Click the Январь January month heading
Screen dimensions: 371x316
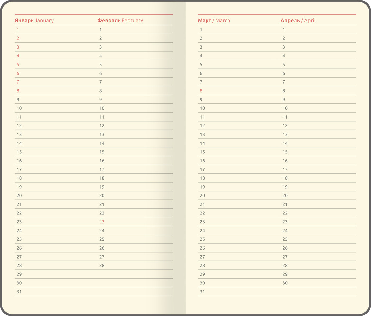[x=34, y=20]
